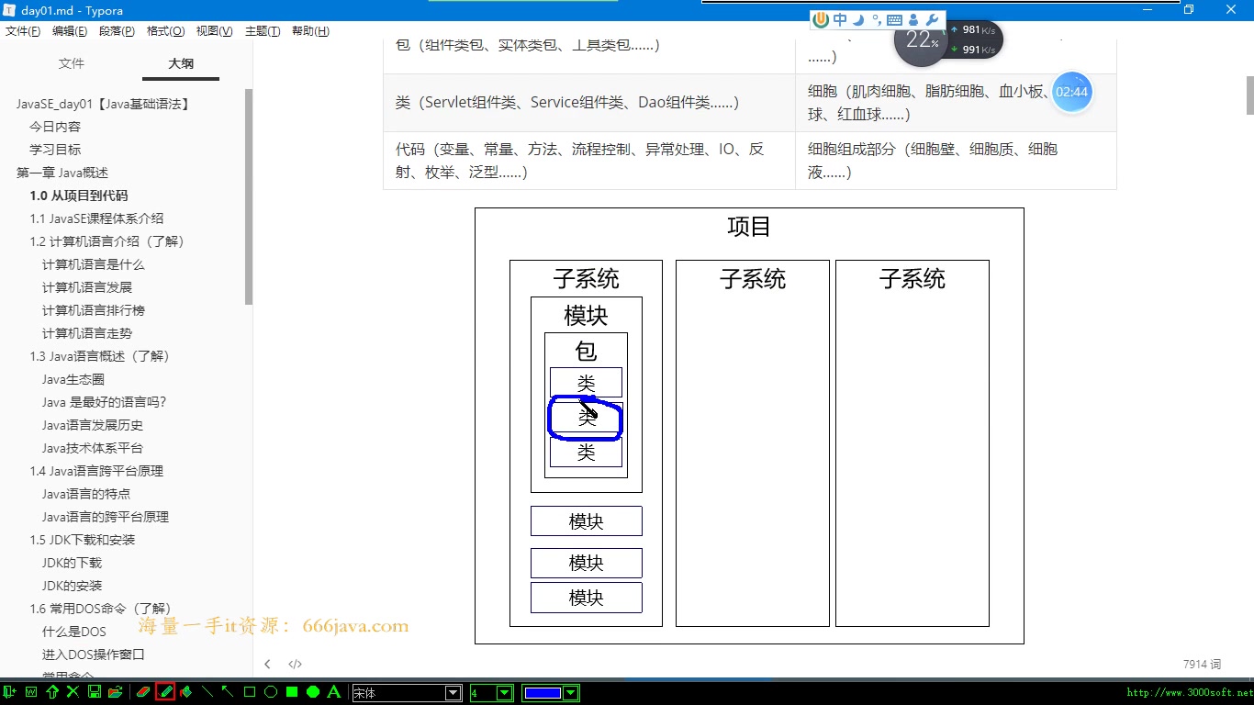
Task: Open the 文件(F) menu
Action: pos(23,31)
